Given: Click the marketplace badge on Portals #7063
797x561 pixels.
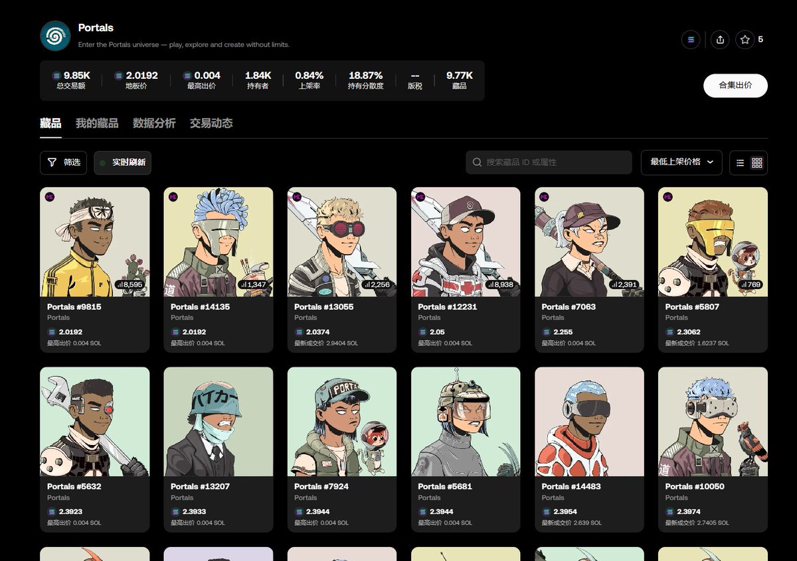Looking at the screenshot, I should point(543,197).
